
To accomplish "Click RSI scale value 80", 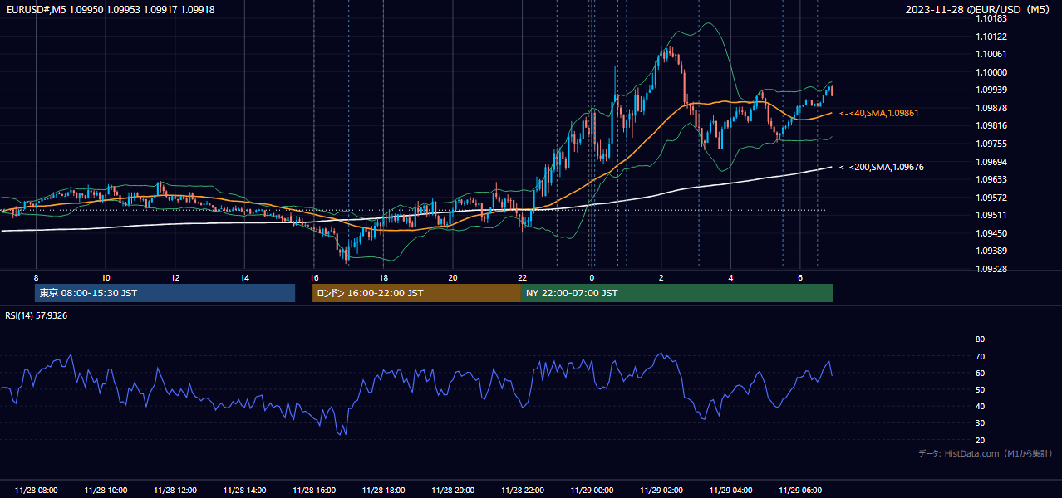I will coord(980,339).
